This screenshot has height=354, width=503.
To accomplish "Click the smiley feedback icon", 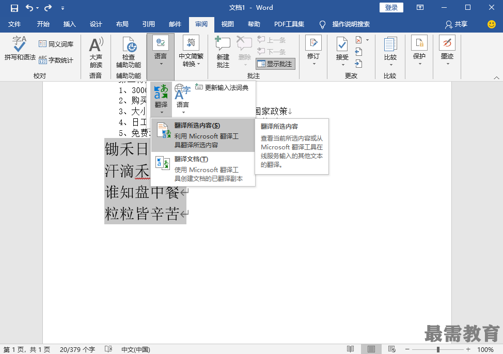I will [x=492, y=24].
